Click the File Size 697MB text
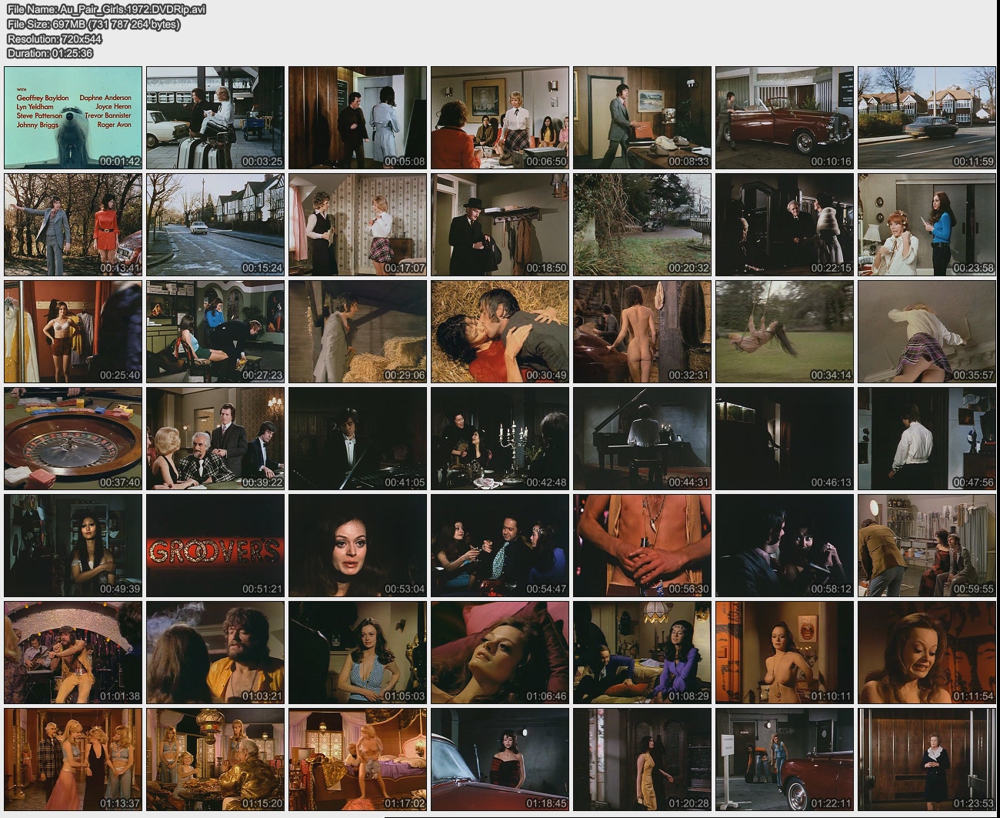This screenshot has width=1000, height=818. (93, 24)
